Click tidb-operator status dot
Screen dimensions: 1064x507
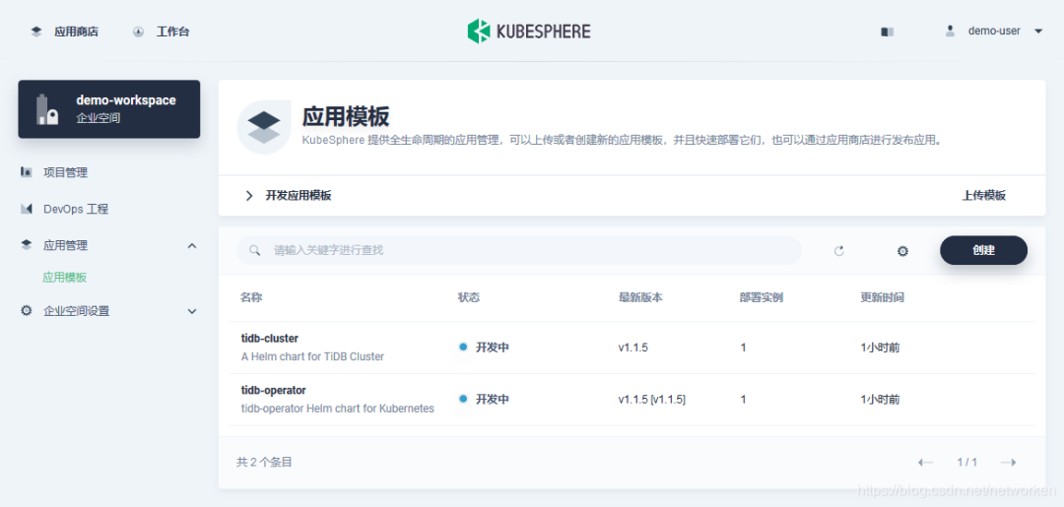point(463,400)
